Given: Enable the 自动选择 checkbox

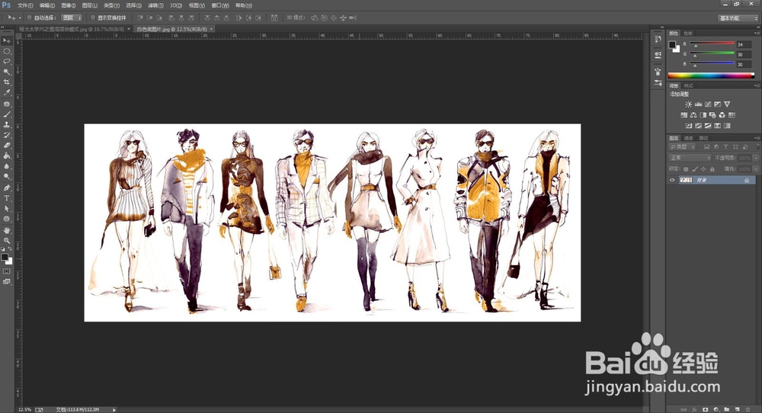Looking at the screenshot, I should [29, 17].
